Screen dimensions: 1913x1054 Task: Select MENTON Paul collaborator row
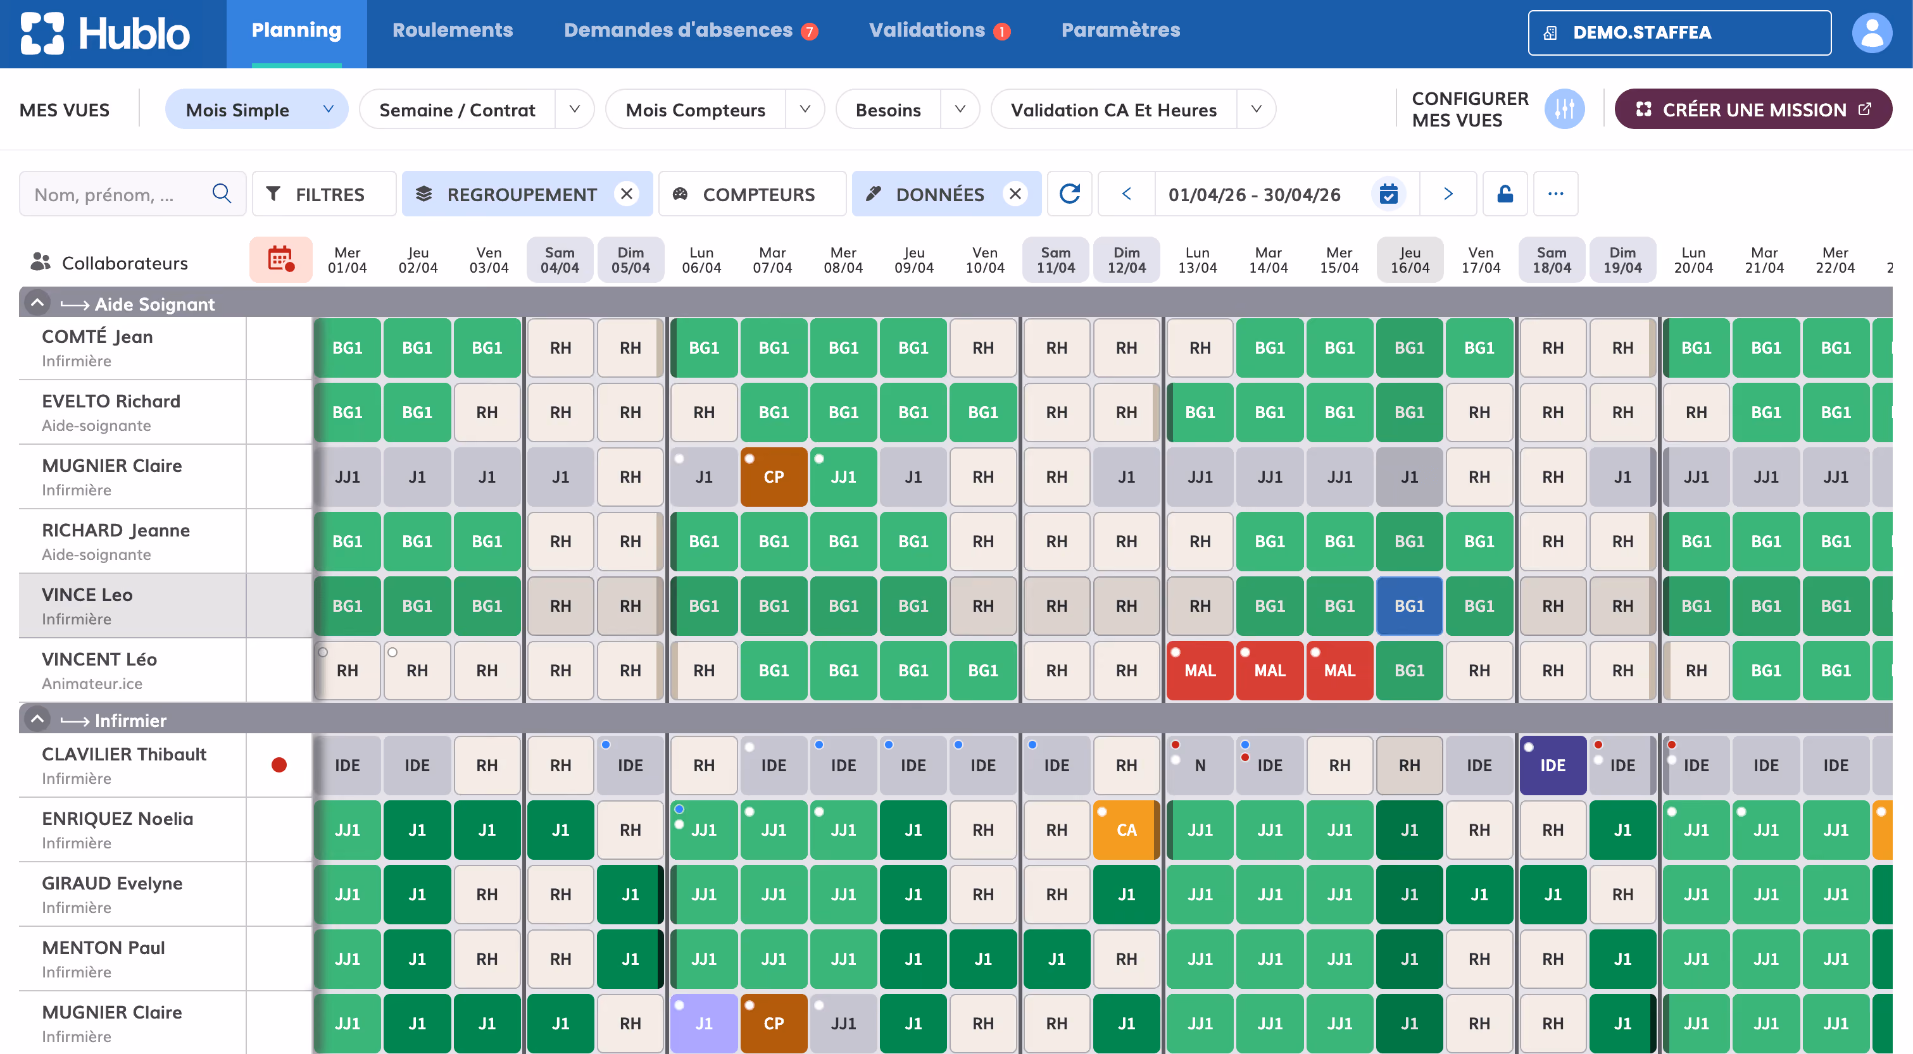(x=132, y=959)
